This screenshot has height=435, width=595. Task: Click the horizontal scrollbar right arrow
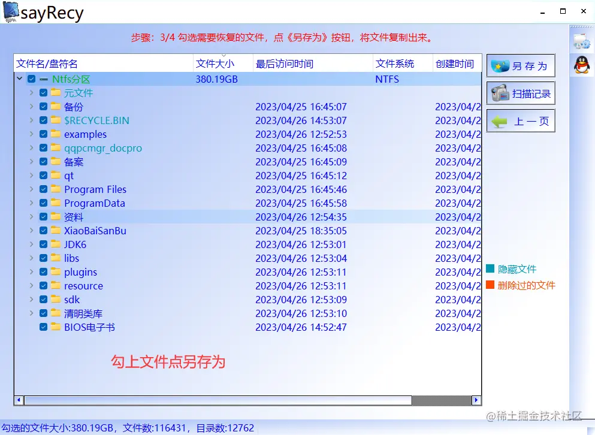(x=476, y=400)
